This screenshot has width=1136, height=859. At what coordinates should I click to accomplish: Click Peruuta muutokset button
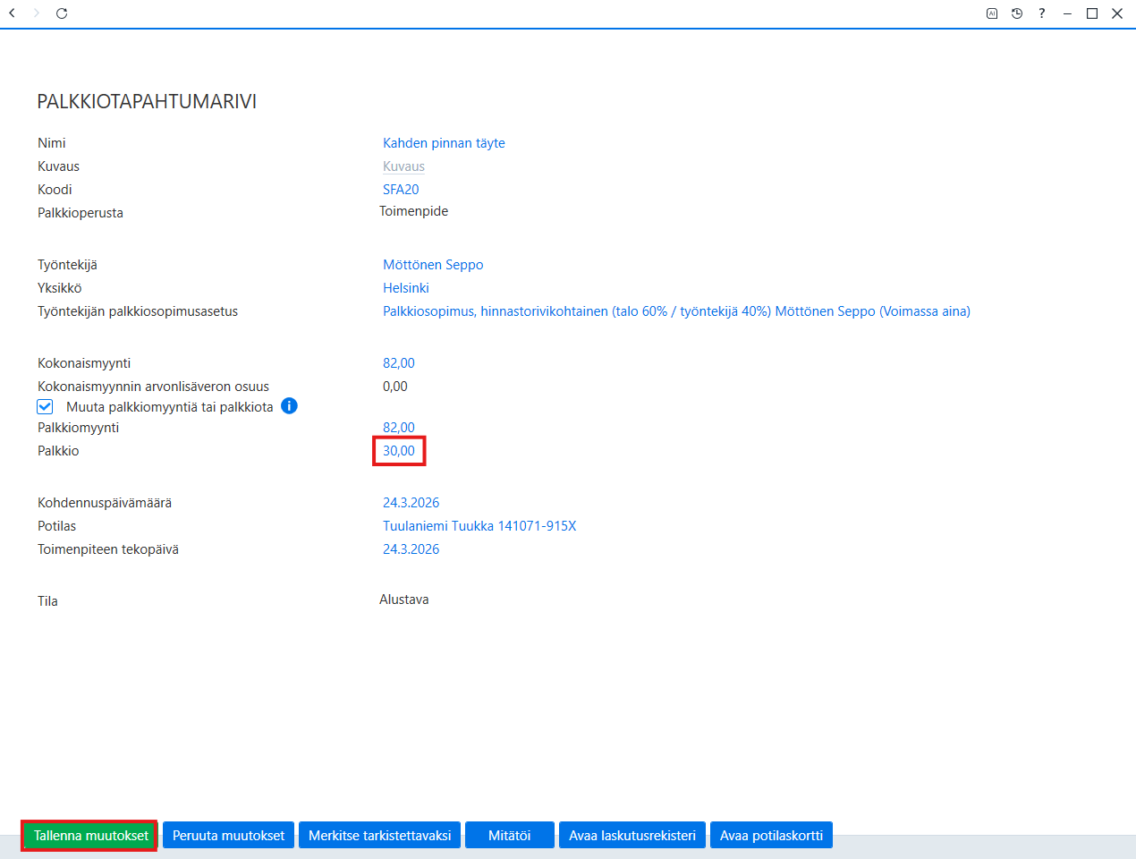point(228,836)
